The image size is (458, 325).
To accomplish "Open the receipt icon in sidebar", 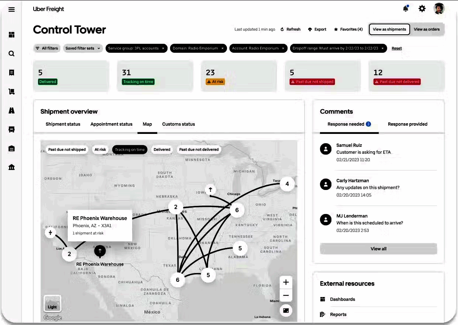I will click(11, 73).
